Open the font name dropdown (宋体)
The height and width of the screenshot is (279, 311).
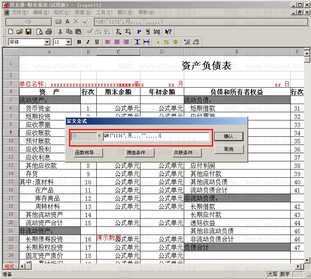[47, 42]
